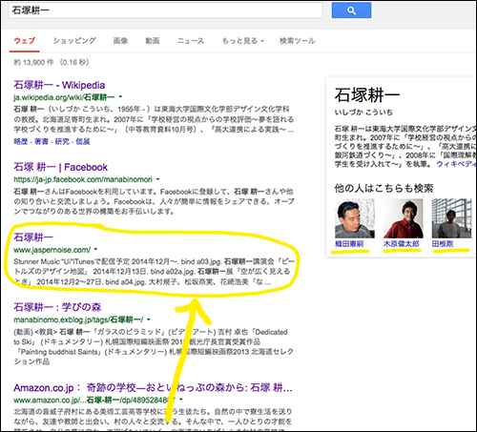Open the 石塚耕一 : 学びの森 result

tap(57, 307)
